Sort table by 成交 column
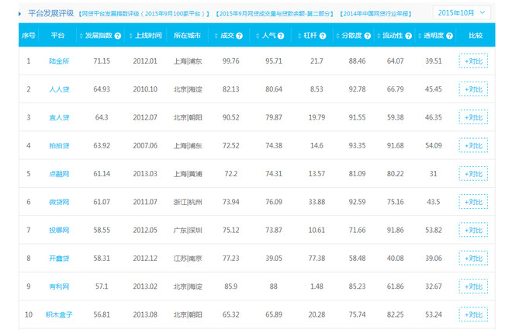Viewport: 512px width, 330px height. click(216, 36)
